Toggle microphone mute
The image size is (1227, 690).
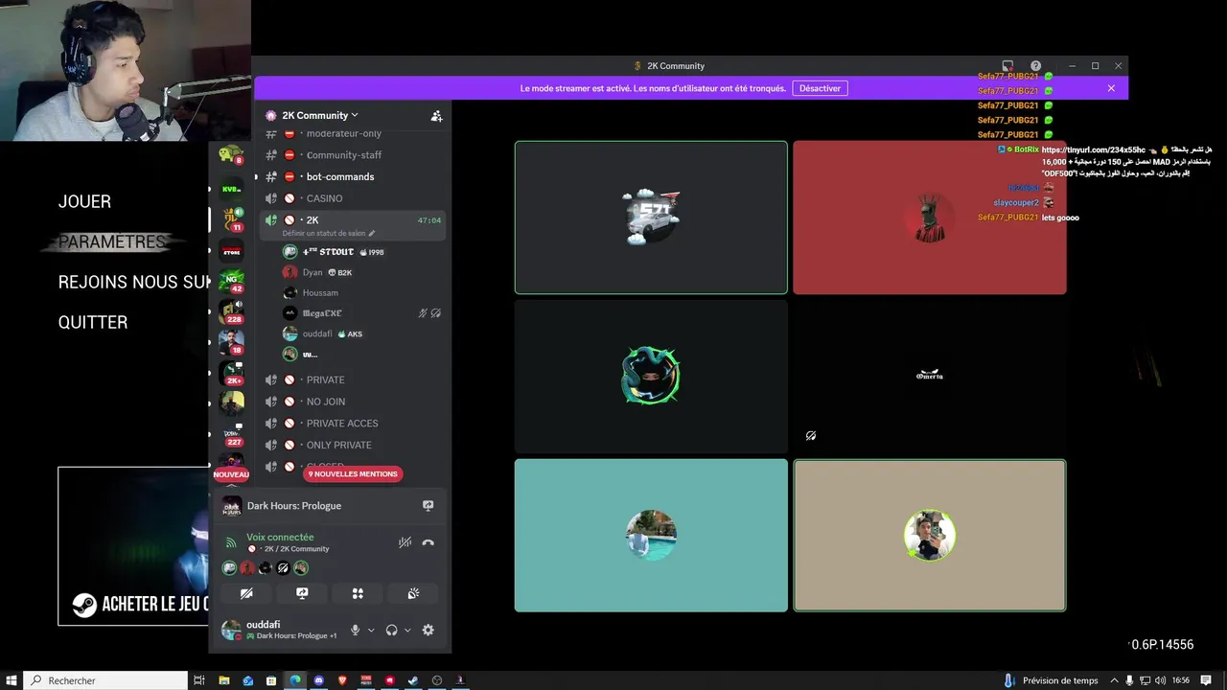tap(356, 630)
